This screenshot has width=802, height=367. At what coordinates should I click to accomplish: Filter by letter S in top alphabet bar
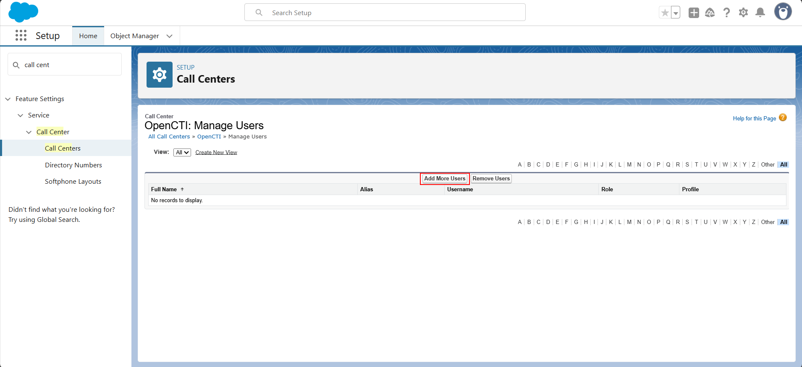coord(687,164)
